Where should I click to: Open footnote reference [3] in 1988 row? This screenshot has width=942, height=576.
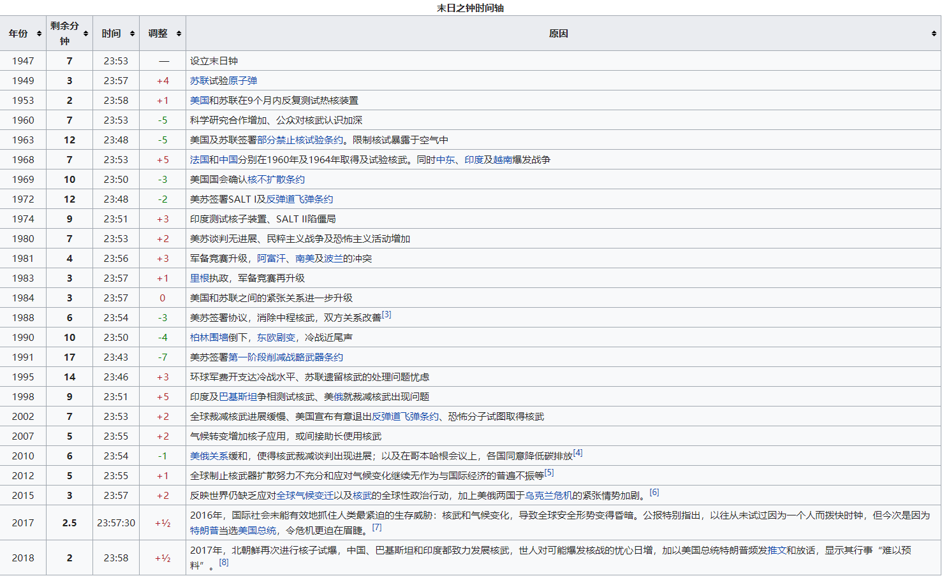386,315
